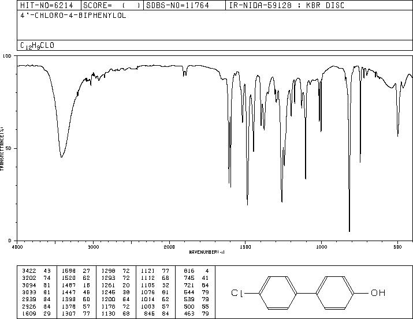Screen dimensions: 413x319
Task: Select peak table entry 1520
Action: tap(69, 278)
